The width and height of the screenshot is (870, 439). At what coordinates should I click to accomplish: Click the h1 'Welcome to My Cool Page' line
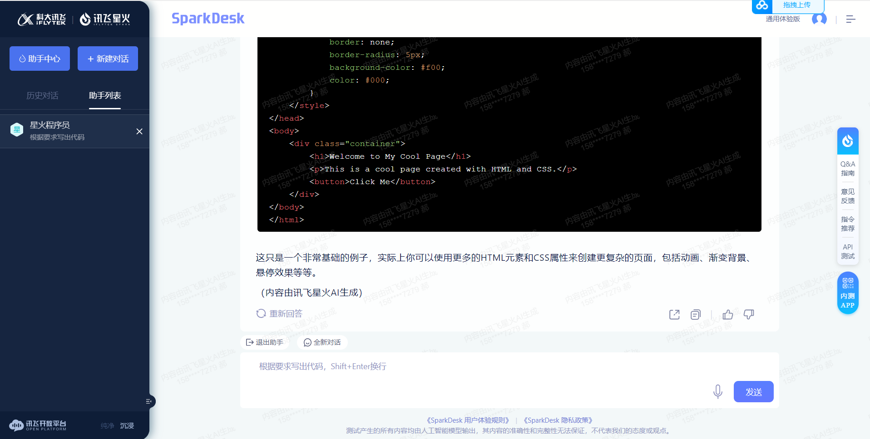(390, 156)
